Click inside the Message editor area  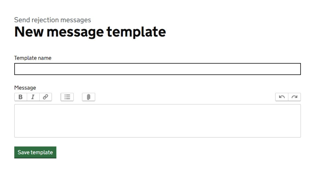point(157,121)
